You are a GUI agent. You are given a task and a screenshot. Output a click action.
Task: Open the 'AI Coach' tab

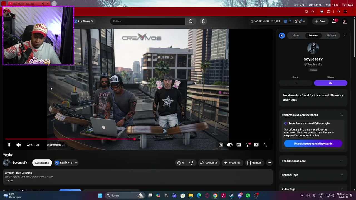[331, 36]
